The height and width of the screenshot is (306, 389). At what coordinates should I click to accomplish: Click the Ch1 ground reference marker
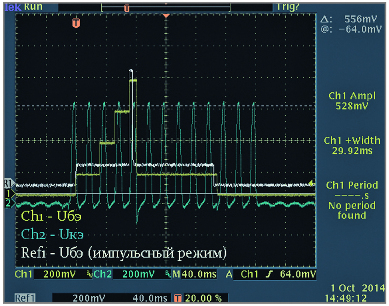8,193
